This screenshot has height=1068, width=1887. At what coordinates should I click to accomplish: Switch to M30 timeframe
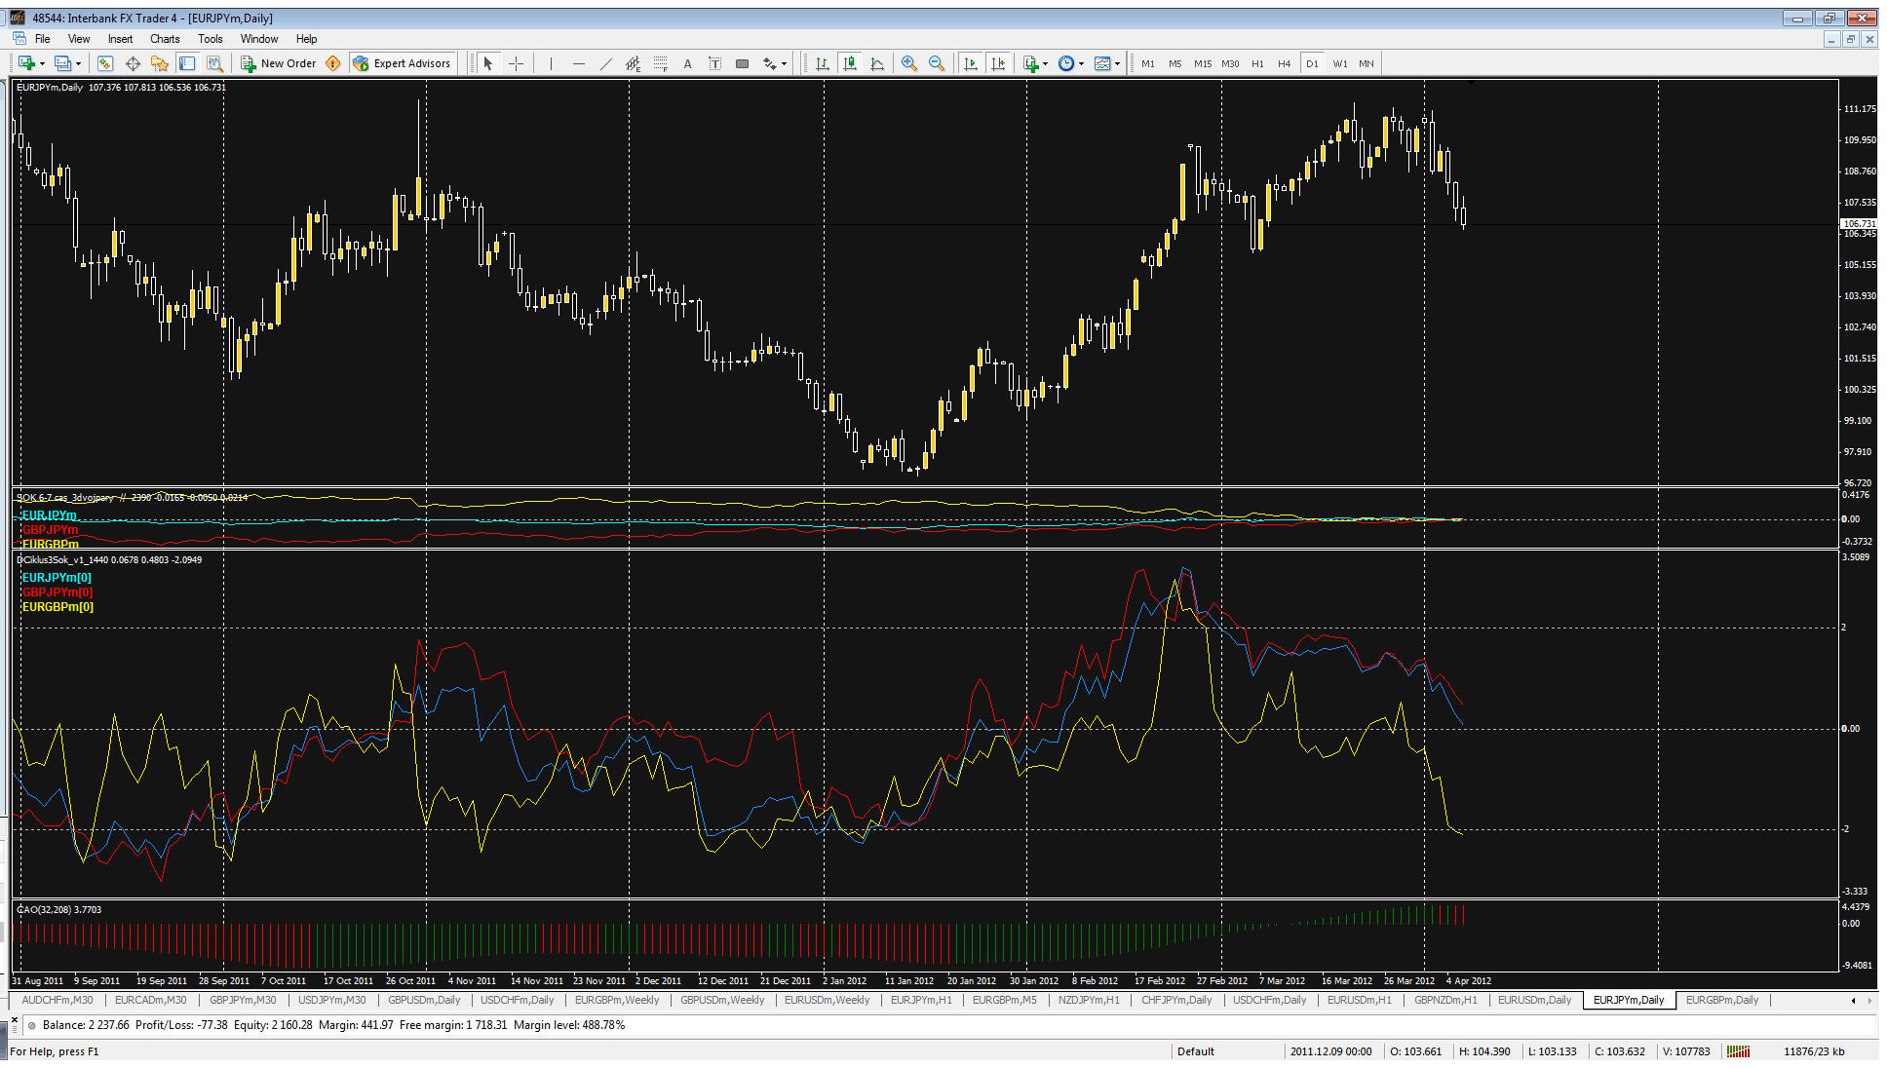[x=1230, y=63]
